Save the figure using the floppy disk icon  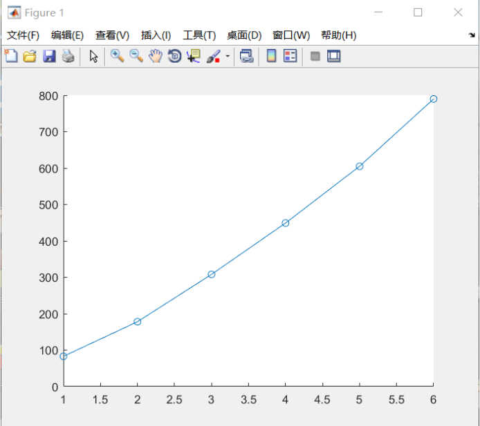(49, 56)
